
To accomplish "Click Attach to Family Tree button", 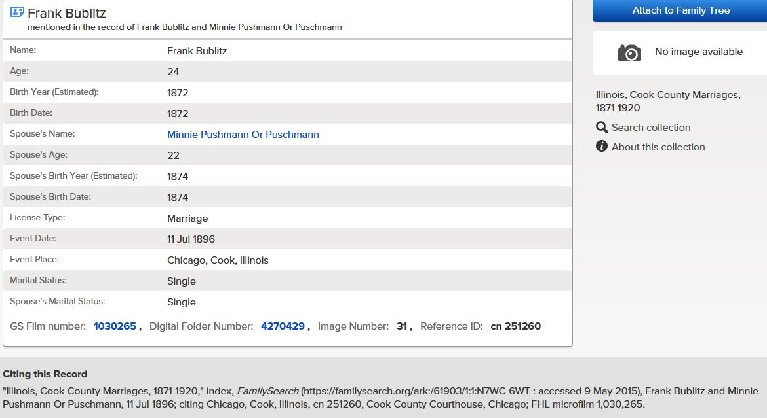I will 680,10.
